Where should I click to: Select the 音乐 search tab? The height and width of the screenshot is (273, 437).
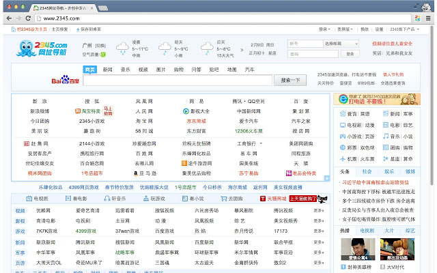[x=125, y=70]
